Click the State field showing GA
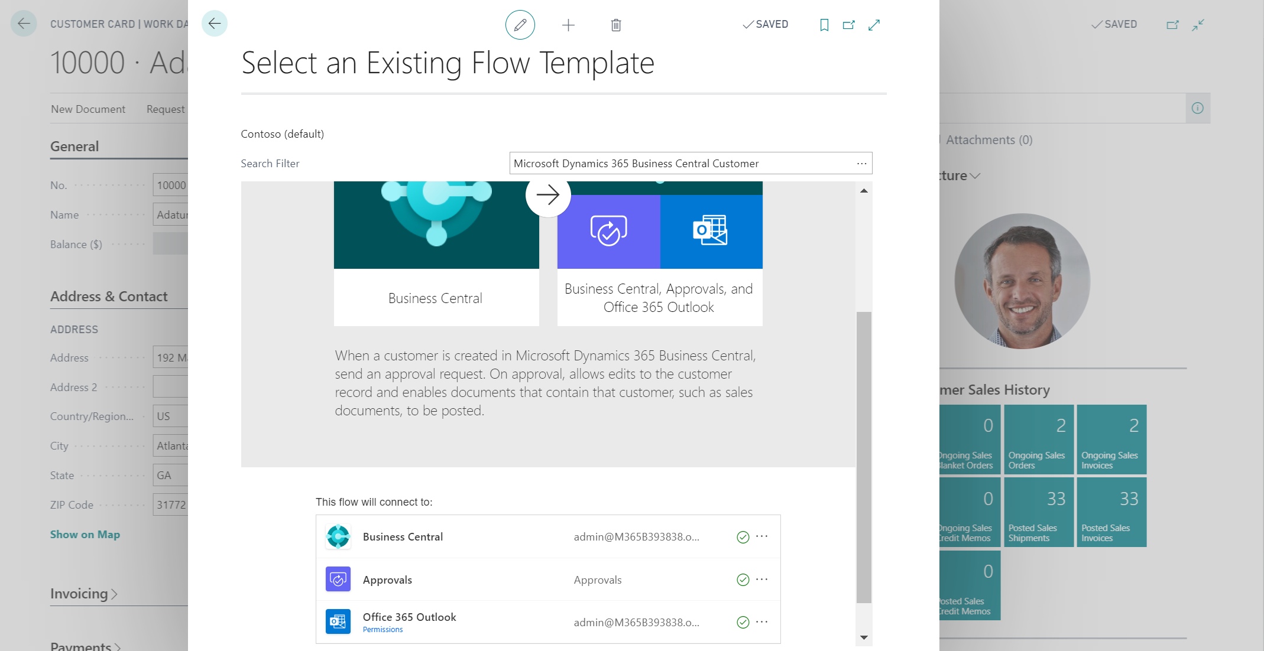 click(x=170, y=476)
